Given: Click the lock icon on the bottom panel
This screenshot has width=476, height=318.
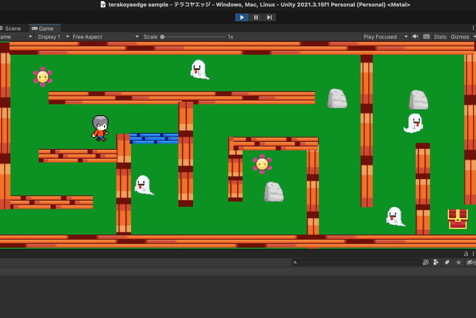Looking at the screenshot, I should coord(466,254).
